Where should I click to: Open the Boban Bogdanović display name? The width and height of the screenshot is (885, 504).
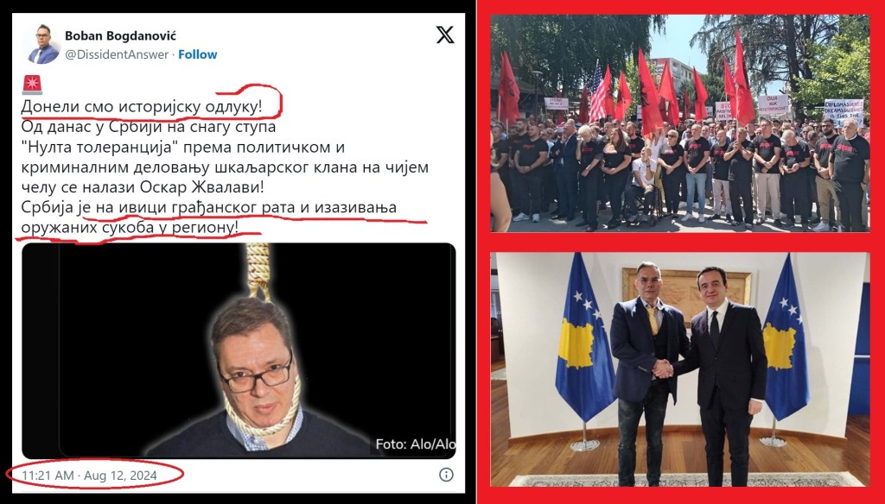[x=120, y=36]
